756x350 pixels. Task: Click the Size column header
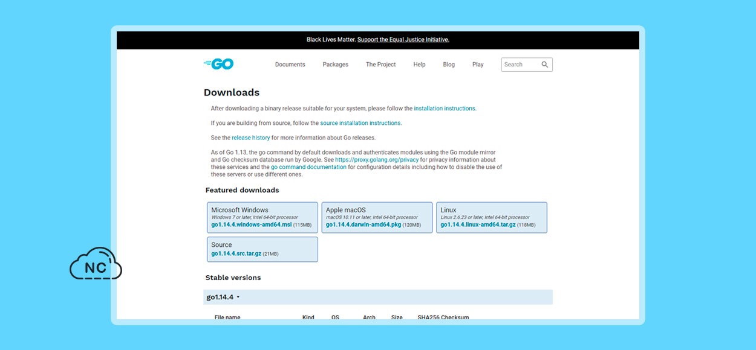point(397,317)
